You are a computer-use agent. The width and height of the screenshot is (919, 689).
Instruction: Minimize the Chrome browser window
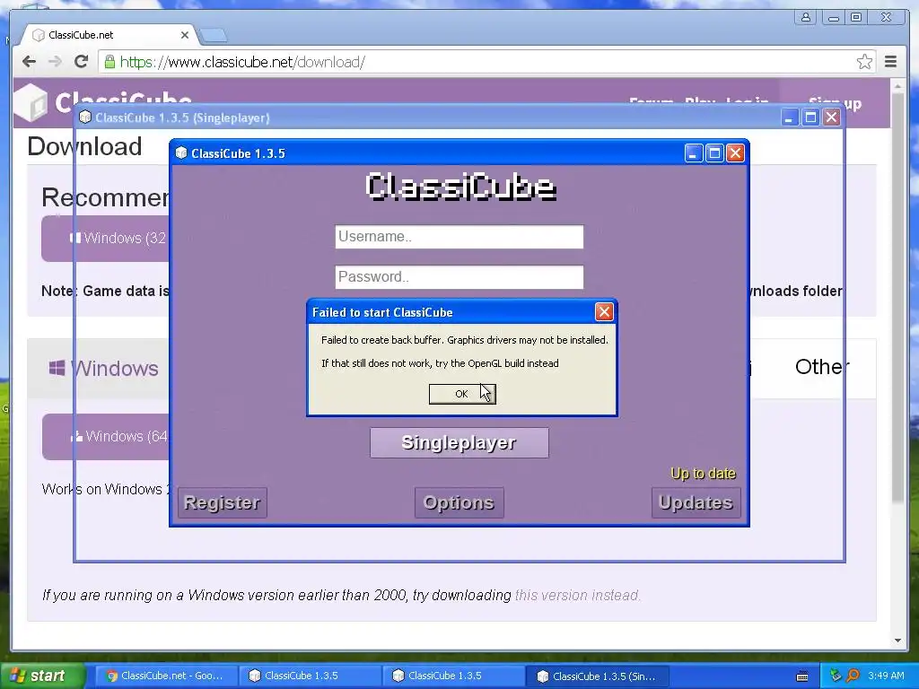(x=832, y=18)
